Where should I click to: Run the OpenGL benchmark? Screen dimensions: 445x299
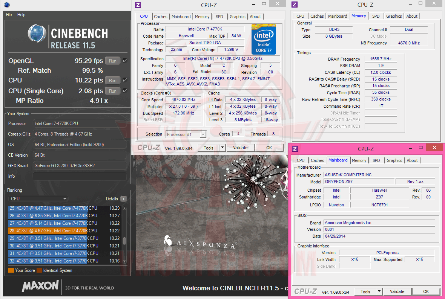[x=113, y=61]
